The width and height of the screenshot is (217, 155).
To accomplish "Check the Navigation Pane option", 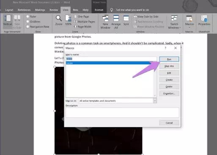I will [x=28, y=27].
